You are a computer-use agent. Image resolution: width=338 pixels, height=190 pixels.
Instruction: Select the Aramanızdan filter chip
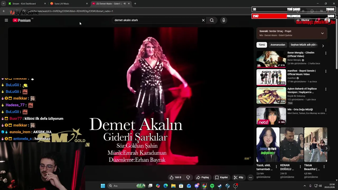[278, 45]
